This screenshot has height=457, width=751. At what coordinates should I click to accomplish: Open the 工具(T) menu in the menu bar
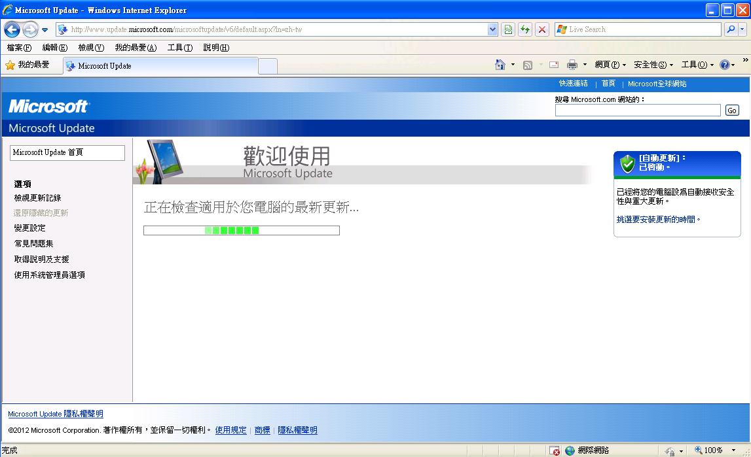click(x=179, y=47)
